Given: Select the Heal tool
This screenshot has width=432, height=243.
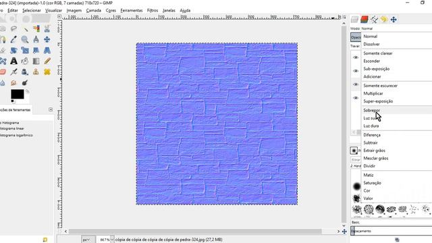Looking at the screenshot, I should pos(47,72).
